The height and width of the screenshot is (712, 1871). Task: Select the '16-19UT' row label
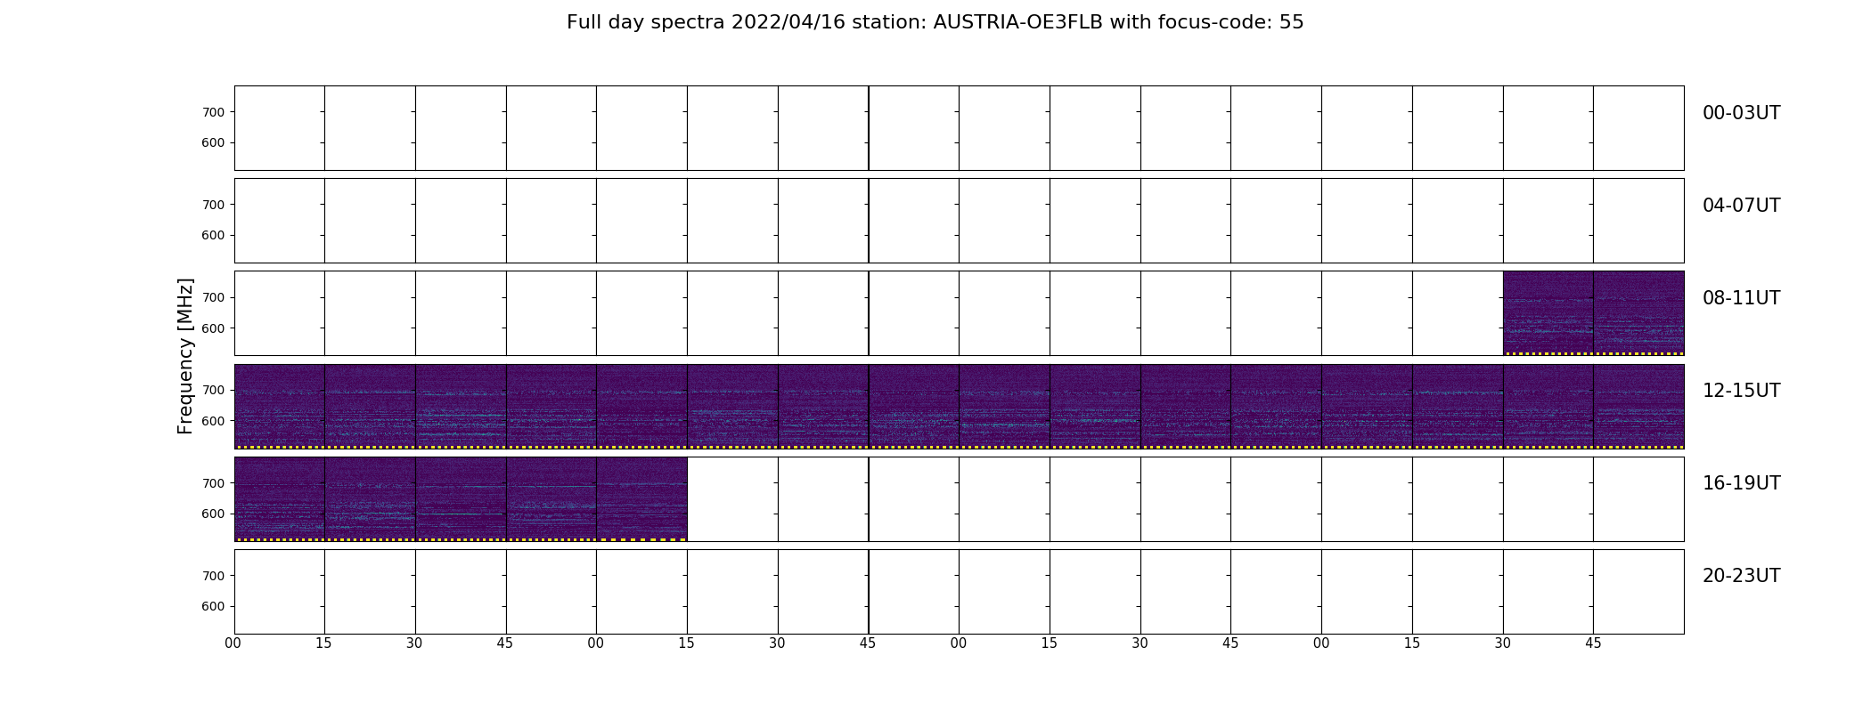[x=1741, y=483]
